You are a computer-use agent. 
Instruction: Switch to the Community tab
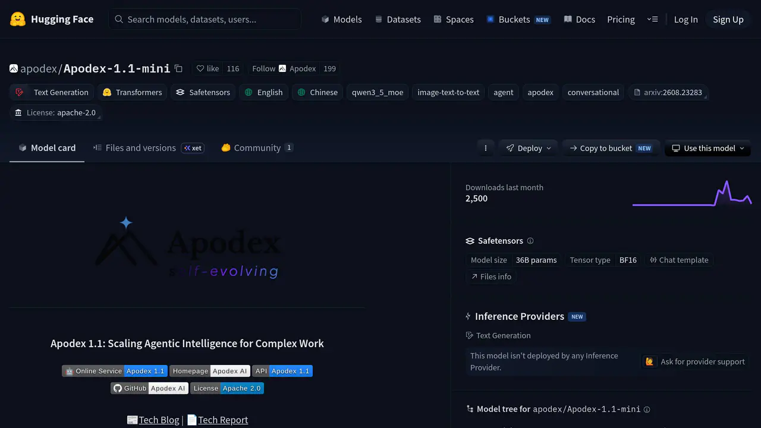257,148
